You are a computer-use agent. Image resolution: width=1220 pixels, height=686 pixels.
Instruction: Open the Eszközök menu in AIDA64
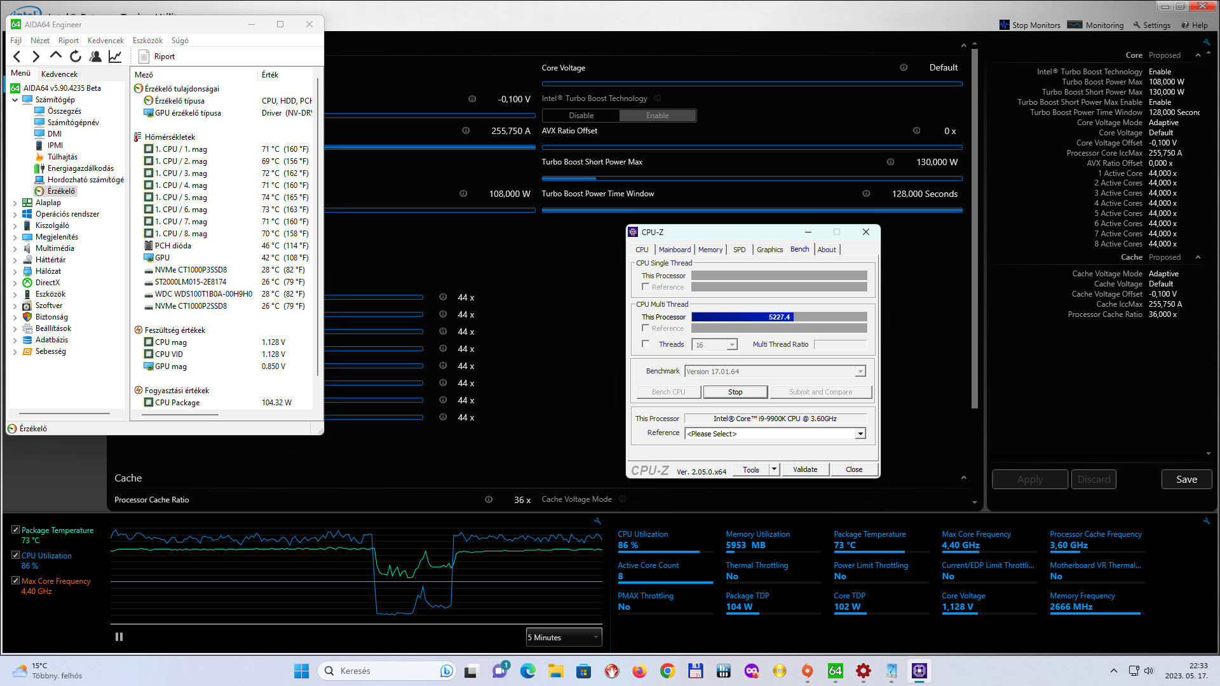(147, 41)
